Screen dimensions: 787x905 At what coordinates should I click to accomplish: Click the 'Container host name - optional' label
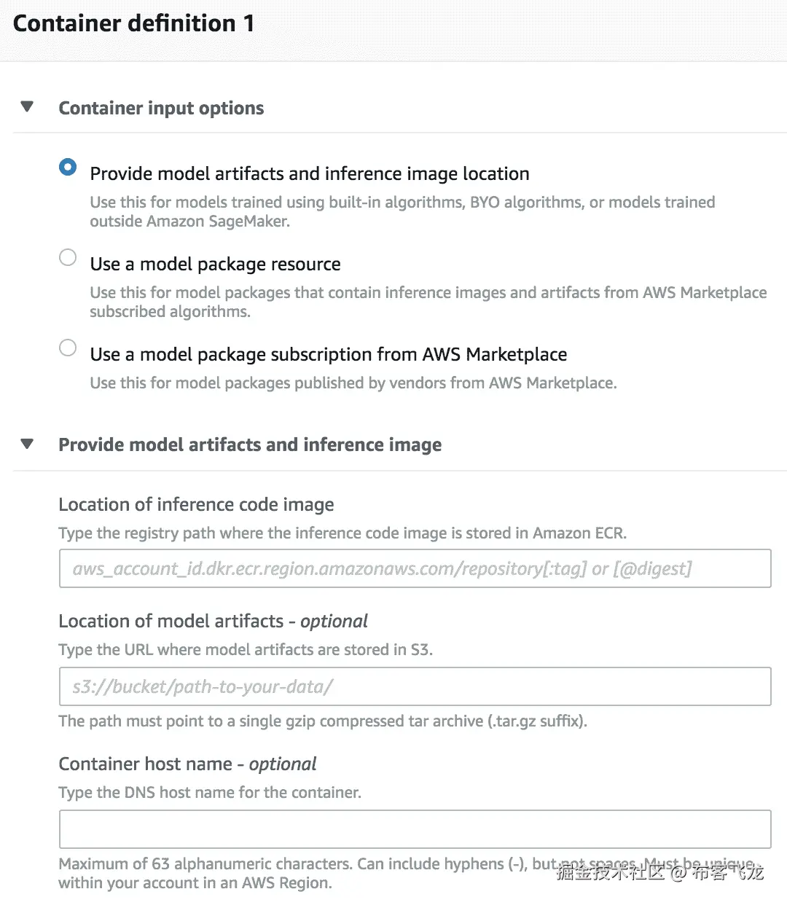(x=187, y=764)
